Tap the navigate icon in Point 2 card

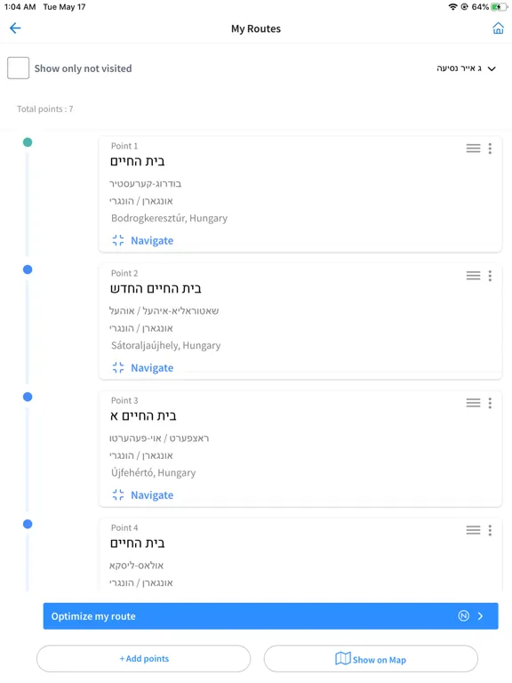coord(118,367)
